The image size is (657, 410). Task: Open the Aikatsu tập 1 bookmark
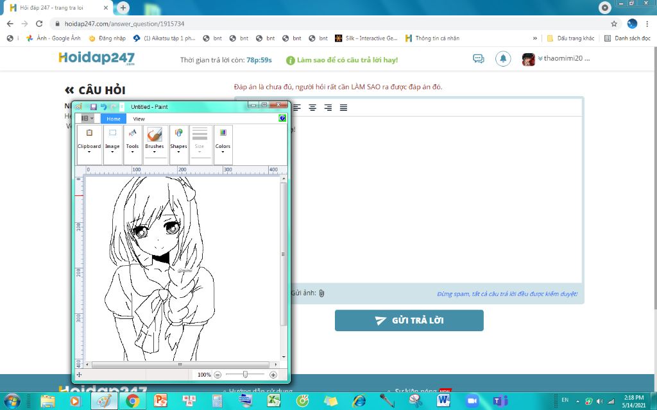tap(164, 38)
